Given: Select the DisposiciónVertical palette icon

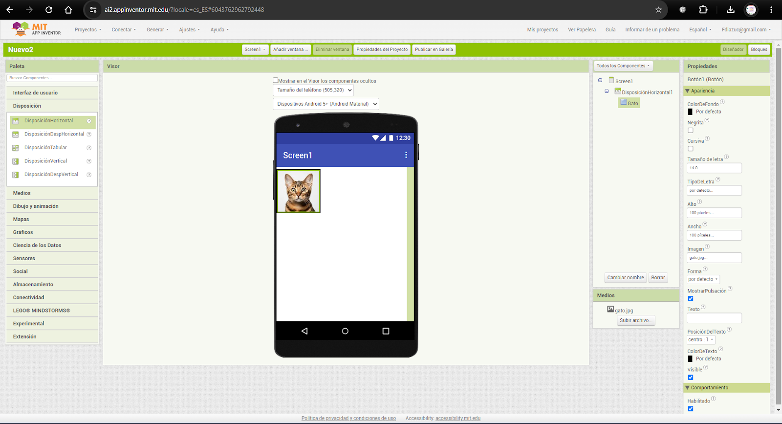Looking at the screenshot, I should click(x=16, y=161).
